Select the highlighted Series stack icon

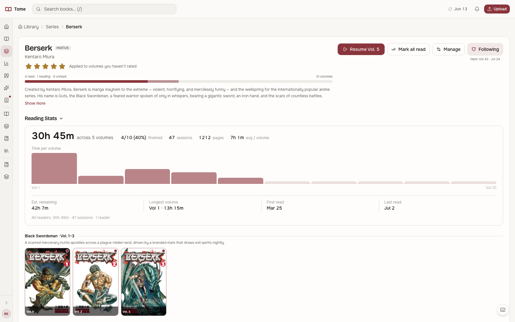coord(6,51)
